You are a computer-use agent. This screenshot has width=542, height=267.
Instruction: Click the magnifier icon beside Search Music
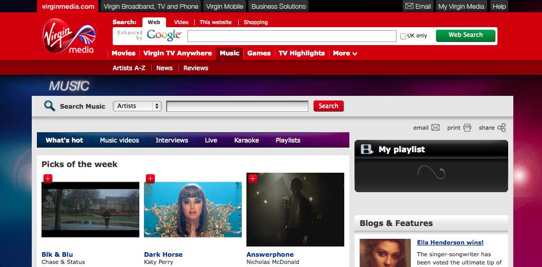[x=49, y=106]
